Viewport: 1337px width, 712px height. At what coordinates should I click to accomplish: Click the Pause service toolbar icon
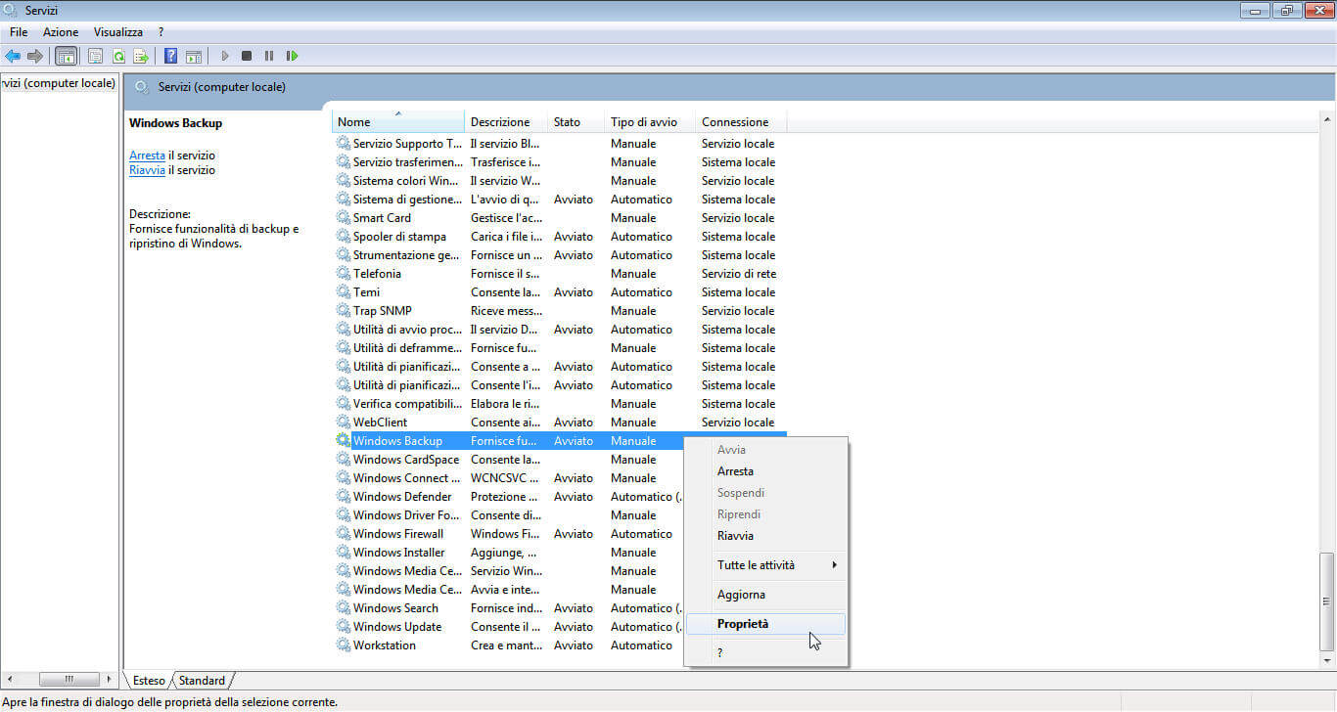point(269,56)
